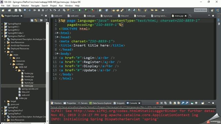Viewport: 221px width, 124px height.
Task: Close the Console view tab
Action: tap(139, 103)
